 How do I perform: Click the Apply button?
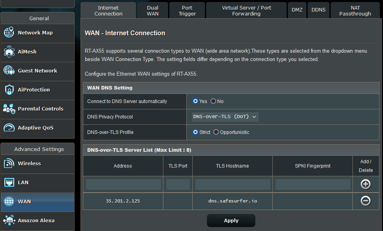231,220
